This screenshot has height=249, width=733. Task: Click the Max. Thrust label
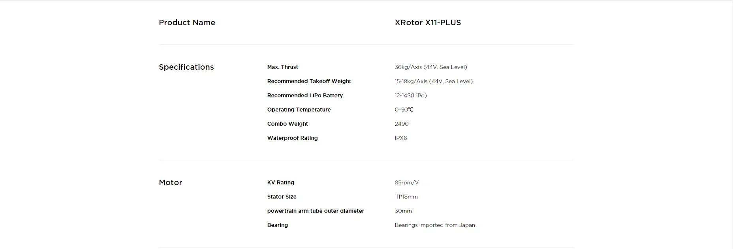[282, 67]
